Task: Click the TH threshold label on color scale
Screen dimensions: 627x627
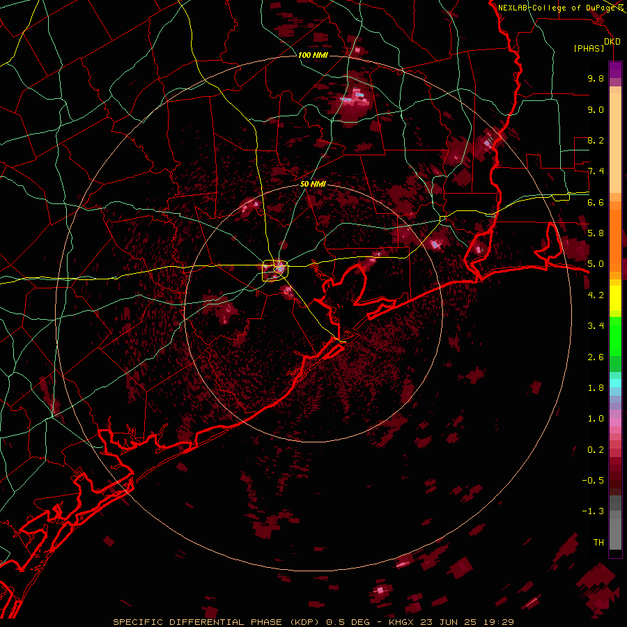Action: click(598, 542)
